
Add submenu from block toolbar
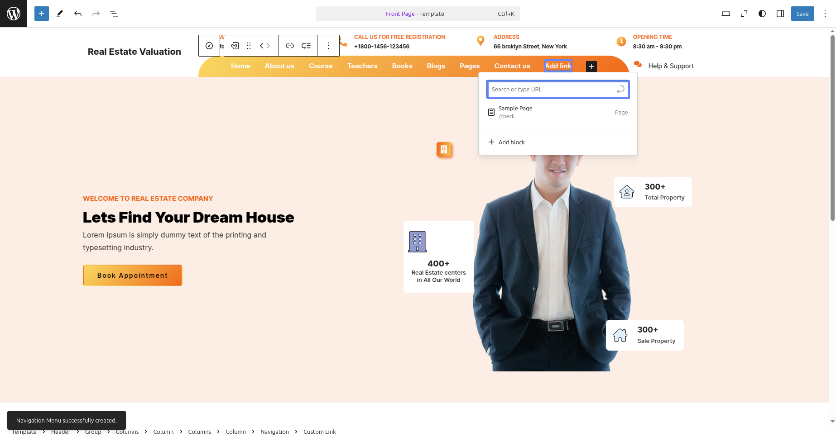tap(306, 46)
